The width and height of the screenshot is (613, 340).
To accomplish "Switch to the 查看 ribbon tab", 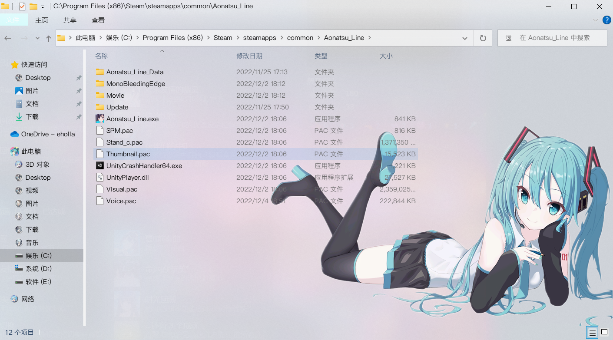I will [x=98, y=20].
